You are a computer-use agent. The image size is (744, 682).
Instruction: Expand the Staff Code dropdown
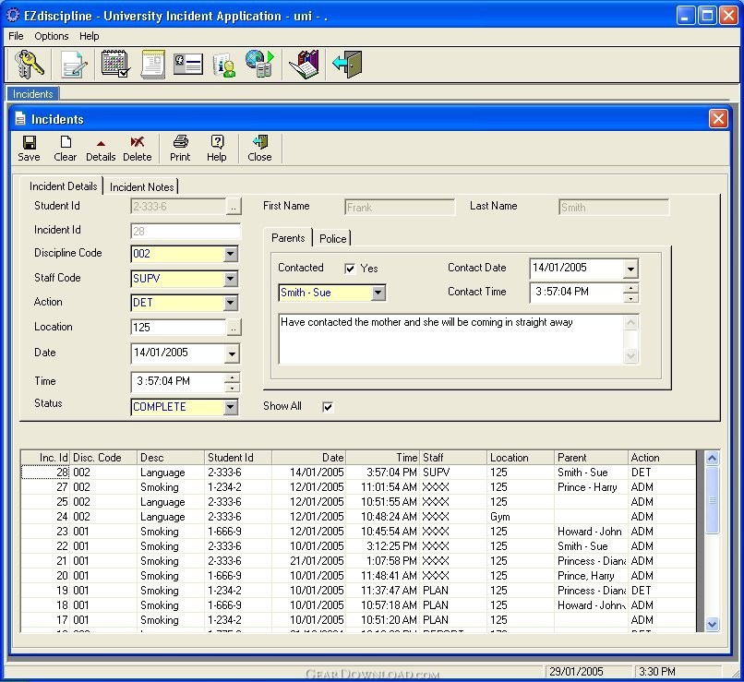click(x=231, y=279)
